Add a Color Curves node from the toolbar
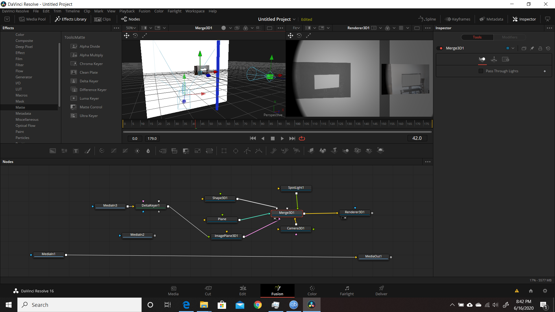 tap(114, 151)
